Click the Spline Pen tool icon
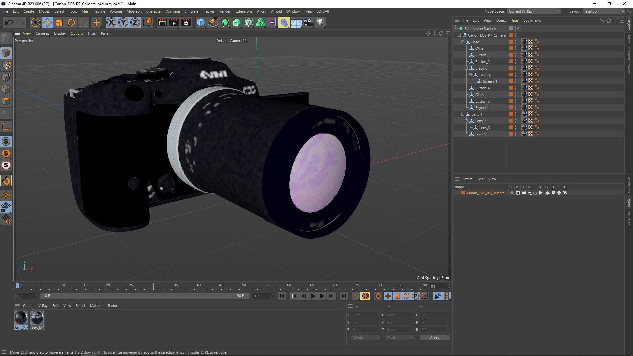Viewport: 633px width, 356px height. point(213,22)
